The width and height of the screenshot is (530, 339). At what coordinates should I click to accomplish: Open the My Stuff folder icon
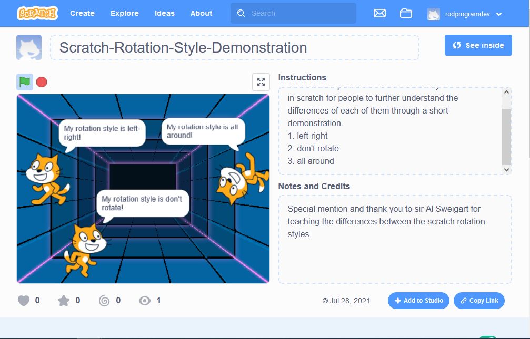coord(406,13)
